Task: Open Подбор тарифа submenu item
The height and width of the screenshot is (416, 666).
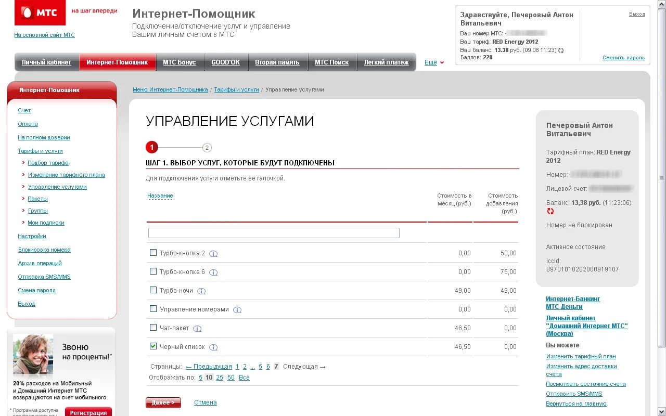Action: (x=48, y=163)
